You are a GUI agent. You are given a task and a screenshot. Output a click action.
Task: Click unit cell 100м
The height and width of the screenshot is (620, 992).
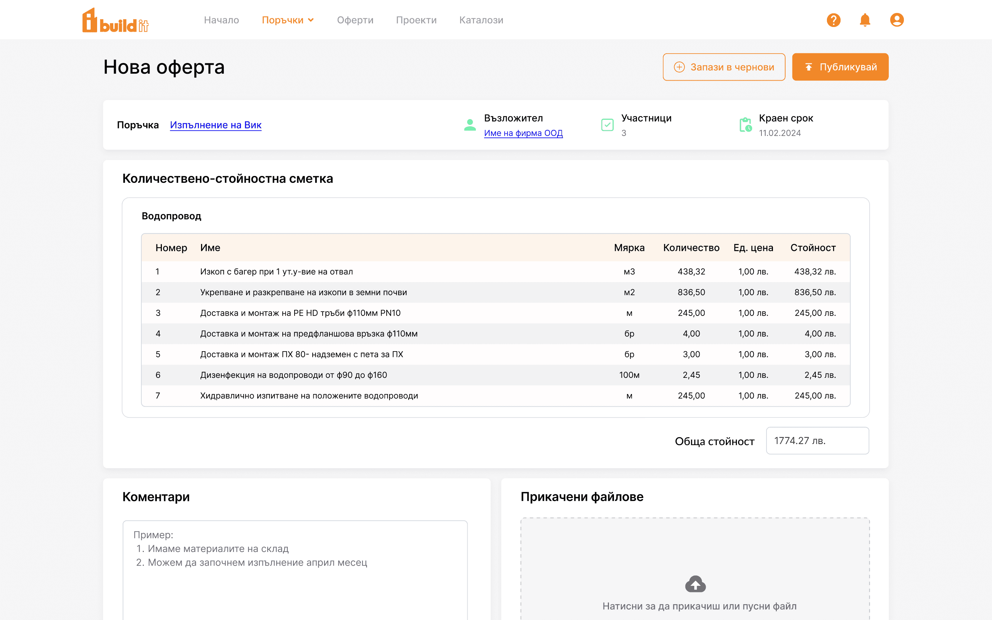(629, 375)
